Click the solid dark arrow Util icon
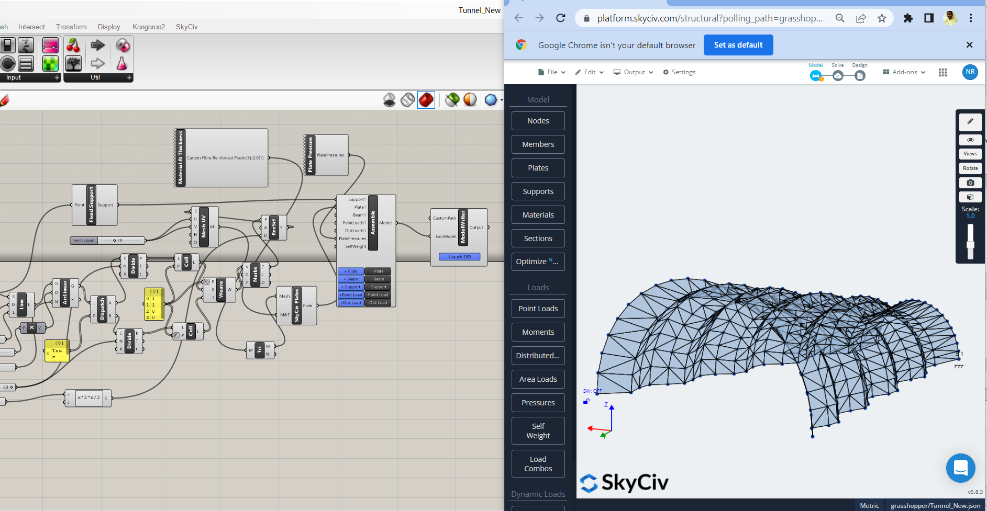 98,46
